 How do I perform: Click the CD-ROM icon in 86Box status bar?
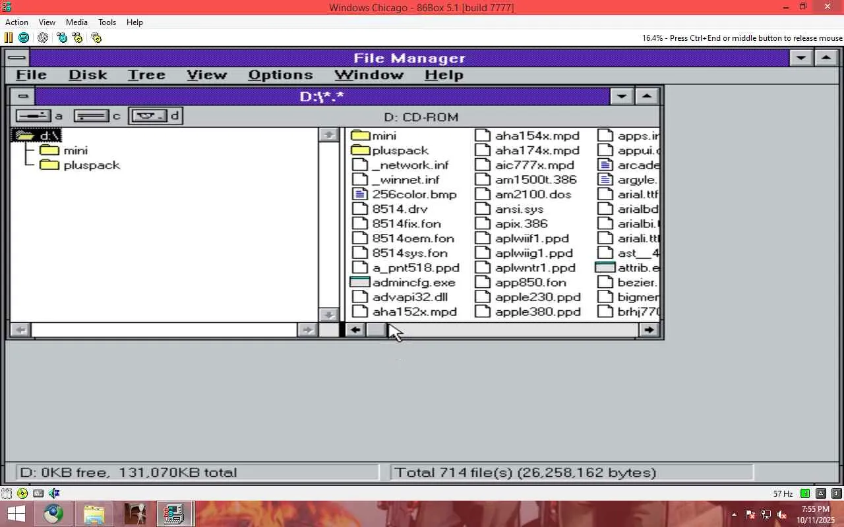coord(22,493)
